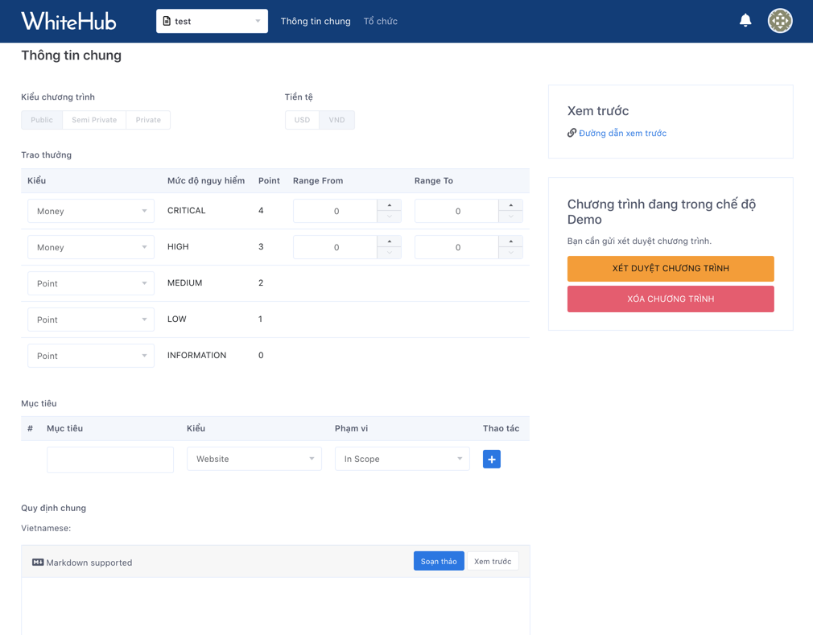
Task: Click XÉT DUYỆT CHƯƠNG TRÌNH button
Action: pos(671,268)
